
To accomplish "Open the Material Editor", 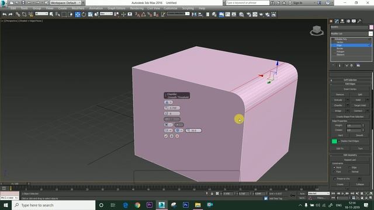I will [241, 14].
